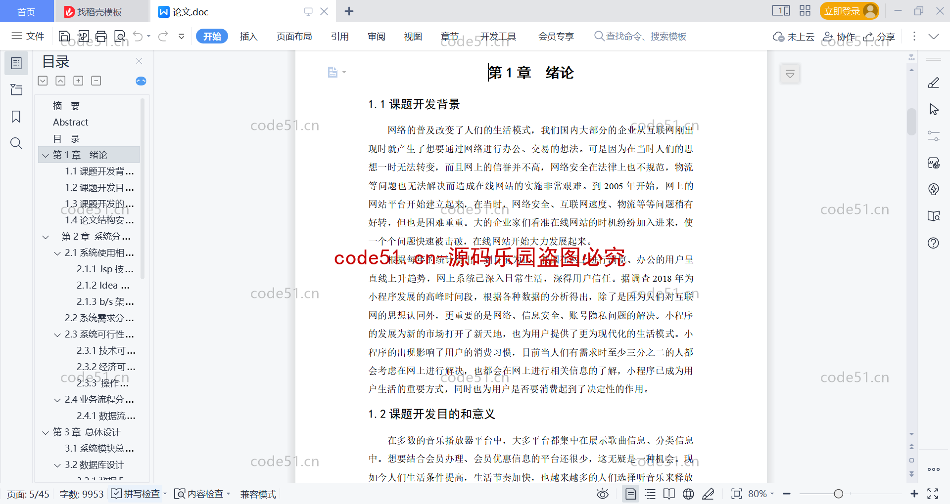
Task: Select the 视图 ribbon tab
Action: [413, 36]
